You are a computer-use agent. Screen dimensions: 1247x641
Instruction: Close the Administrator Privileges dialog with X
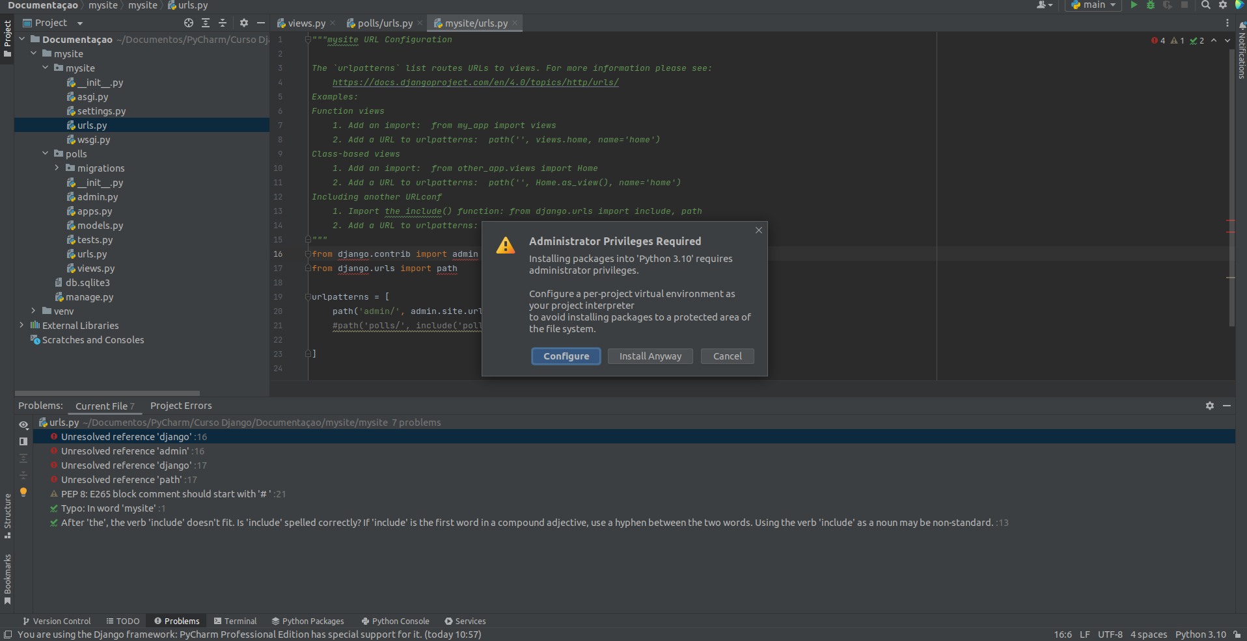[x=759, y=230]
